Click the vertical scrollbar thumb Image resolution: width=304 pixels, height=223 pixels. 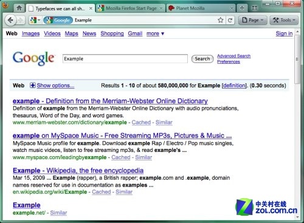point(297,59)
